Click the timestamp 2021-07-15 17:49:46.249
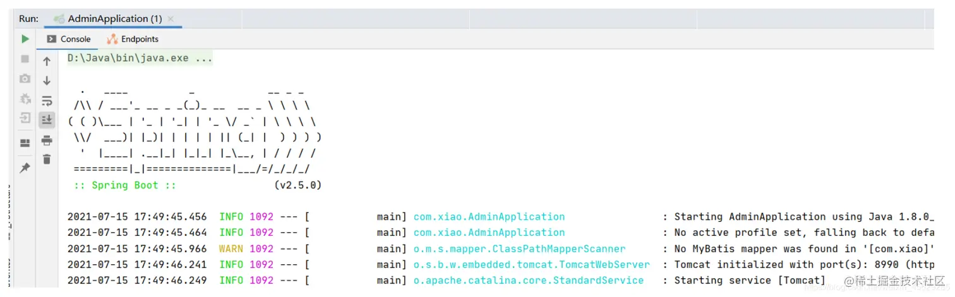The width and height of the screenshot is (955, 297). click(137, 281)
